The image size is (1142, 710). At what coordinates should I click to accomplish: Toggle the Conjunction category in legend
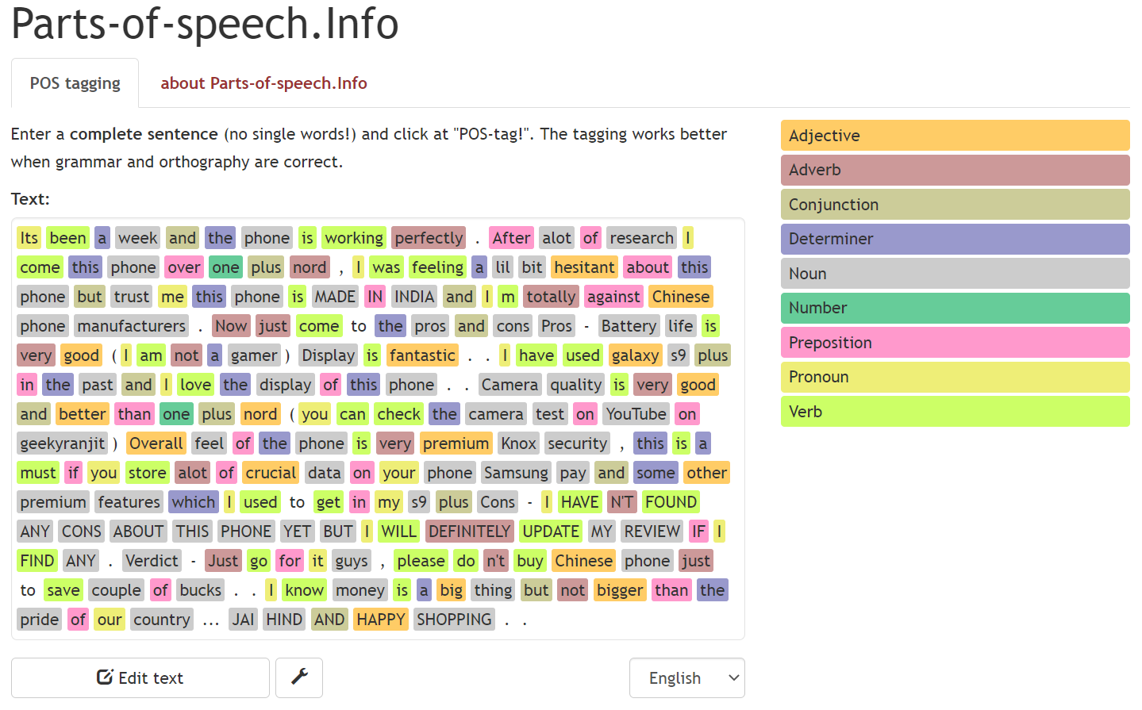(955, 205)
